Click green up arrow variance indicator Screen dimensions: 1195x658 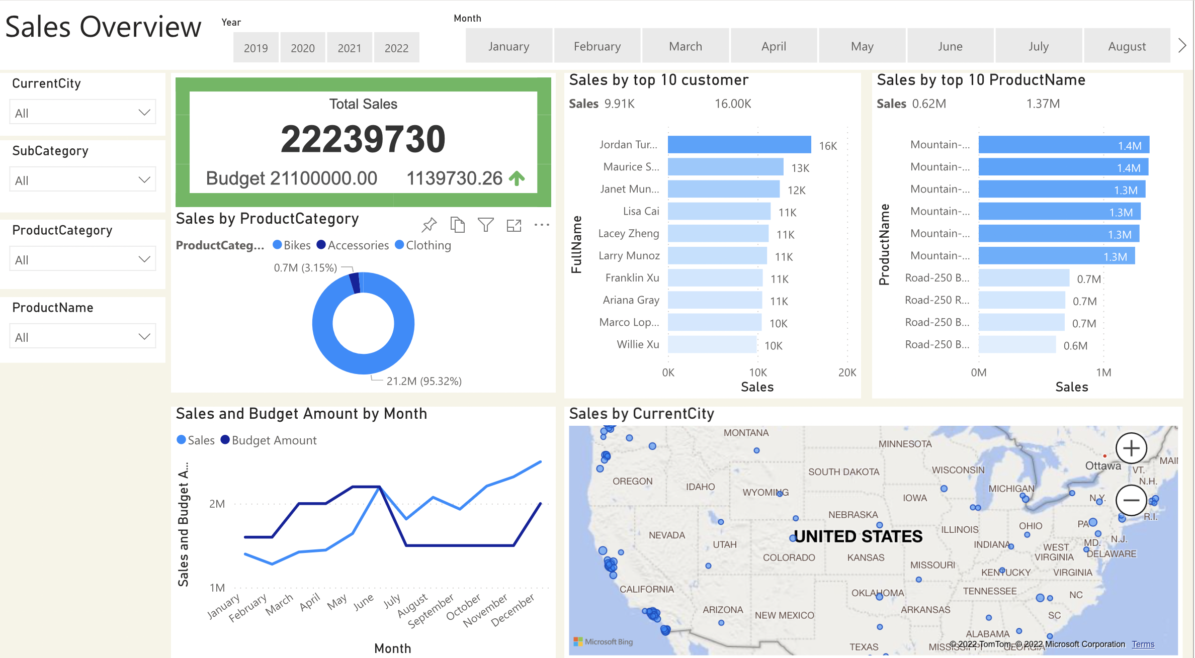[x=517, y=178]
